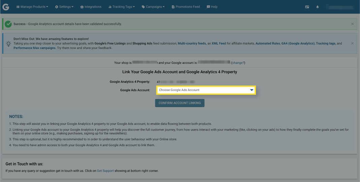This screenshot has width=360, height=182.
Task: Click the green success checkmark icon
Action: pos(8,24)
